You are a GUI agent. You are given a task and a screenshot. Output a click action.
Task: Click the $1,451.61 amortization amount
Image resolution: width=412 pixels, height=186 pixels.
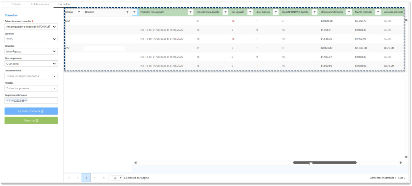click(326, 30)
